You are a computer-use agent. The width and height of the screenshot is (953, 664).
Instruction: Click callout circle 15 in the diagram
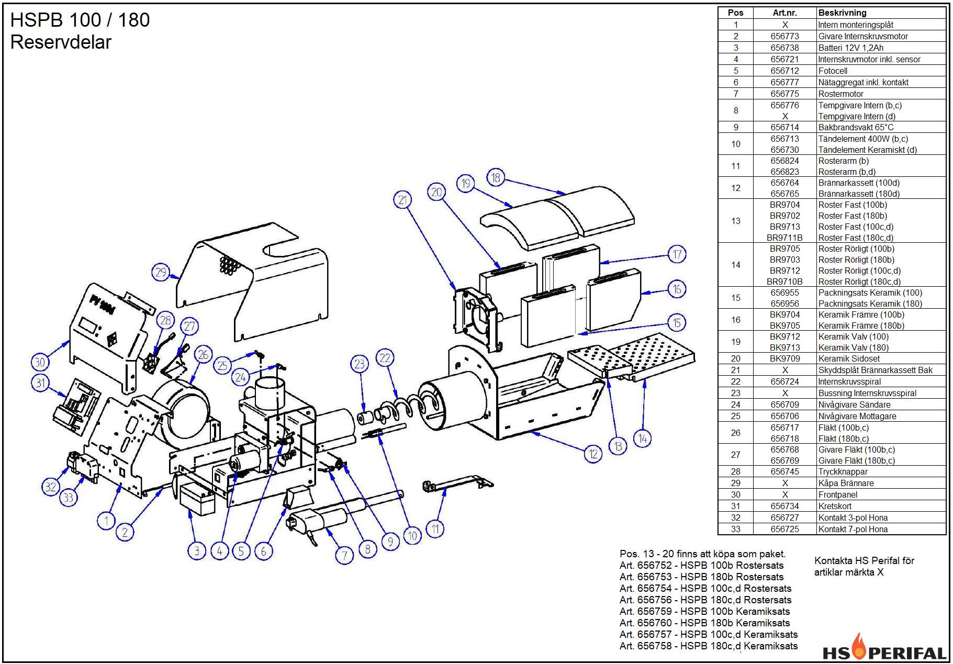coord(677,323)
